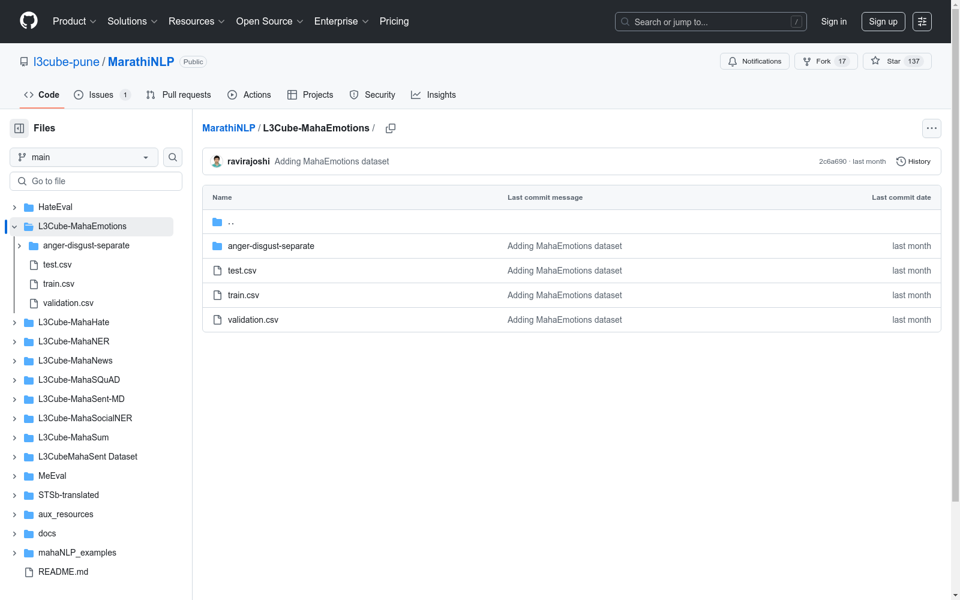
Task: Click the Sign up button
Action: (x=883, y=22)
